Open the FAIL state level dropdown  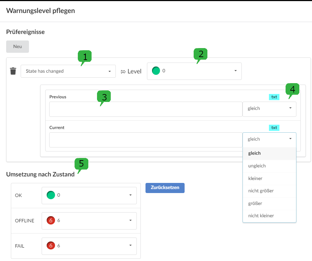(x=89, y=246)
